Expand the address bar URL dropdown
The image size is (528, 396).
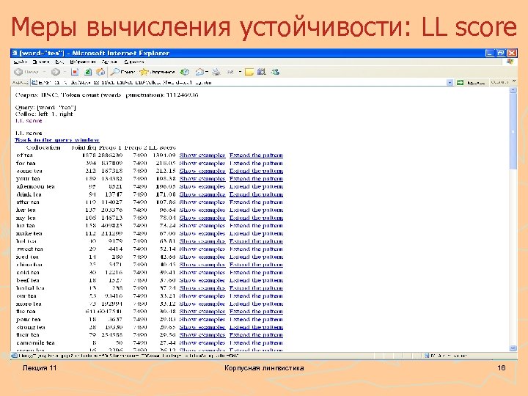(x=450, y=82)
